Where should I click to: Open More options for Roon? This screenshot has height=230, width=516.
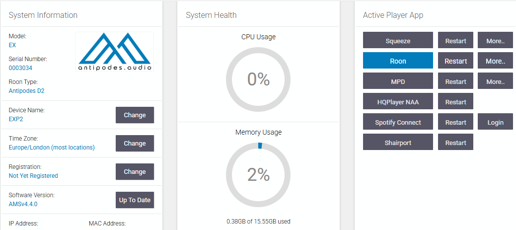click(x=495, y=61)
